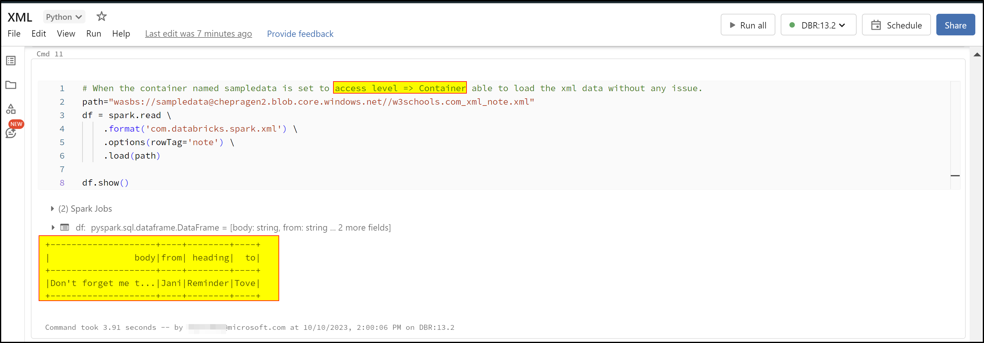Open the schema browser in the sidebar
Viewport: 984px width, 343px height.
[x=11, y=109]
